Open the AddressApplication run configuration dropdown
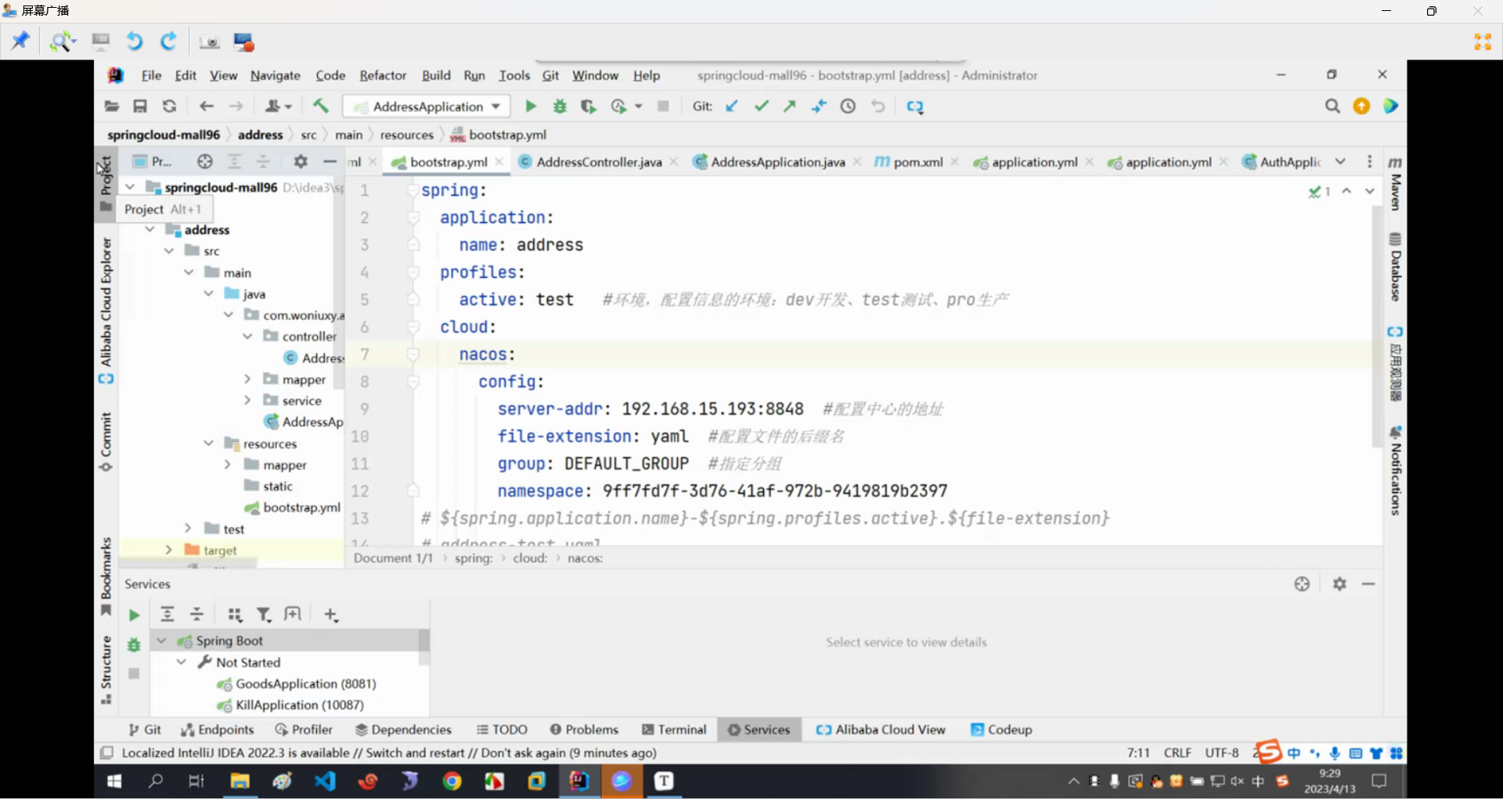Viewport: 1503px width, 799px height. [x=428, y=106]
